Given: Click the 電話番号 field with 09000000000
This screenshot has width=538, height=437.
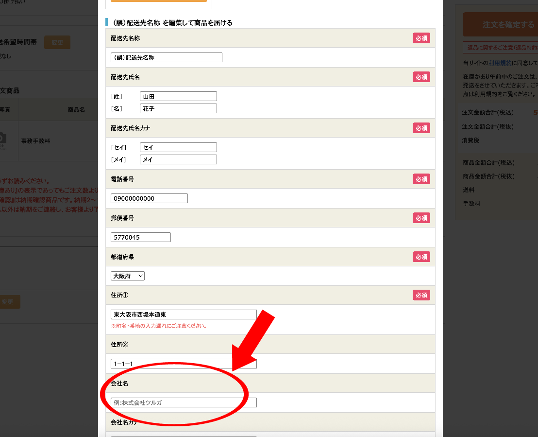Looking at the screenshot, I should click(x=149, y=198).
